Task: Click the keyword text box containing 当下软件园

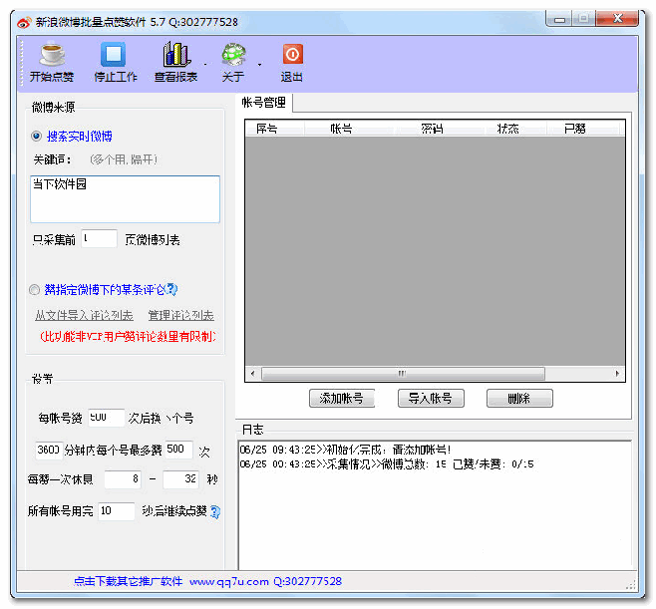Action: pyautogui.click(x=125, y=199)
